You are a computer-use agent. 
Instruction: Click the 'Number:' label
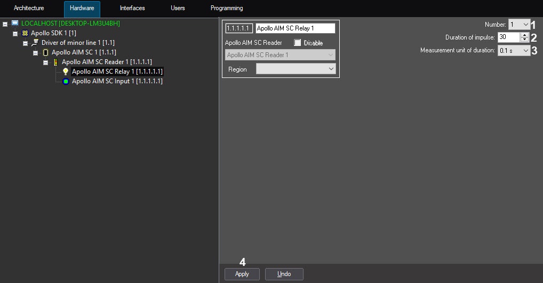coord(495,25)
